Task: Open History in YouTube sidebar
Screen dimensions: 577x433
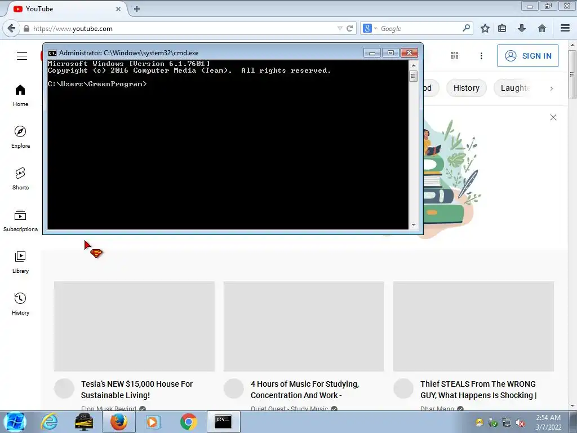Action: (21, 304)
